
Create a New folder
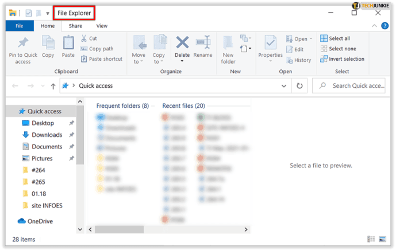tap(228, 50)
